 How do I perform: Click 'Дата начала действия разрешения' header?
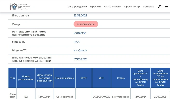coord(45,78)
